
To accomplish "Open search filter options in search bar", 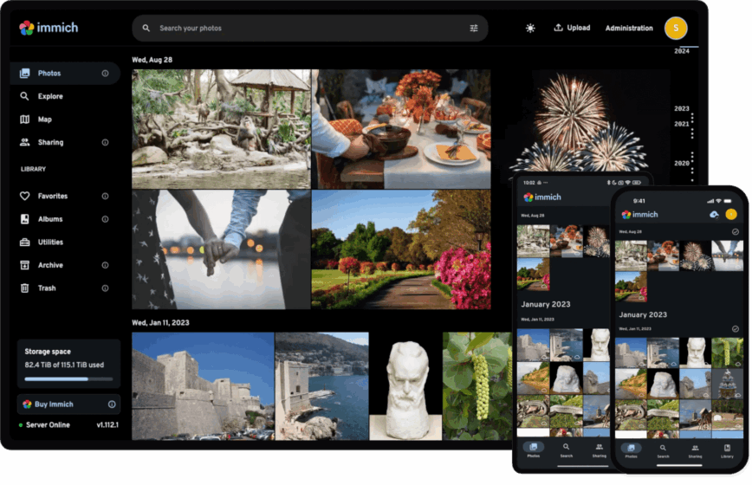I will click(474, 28).
